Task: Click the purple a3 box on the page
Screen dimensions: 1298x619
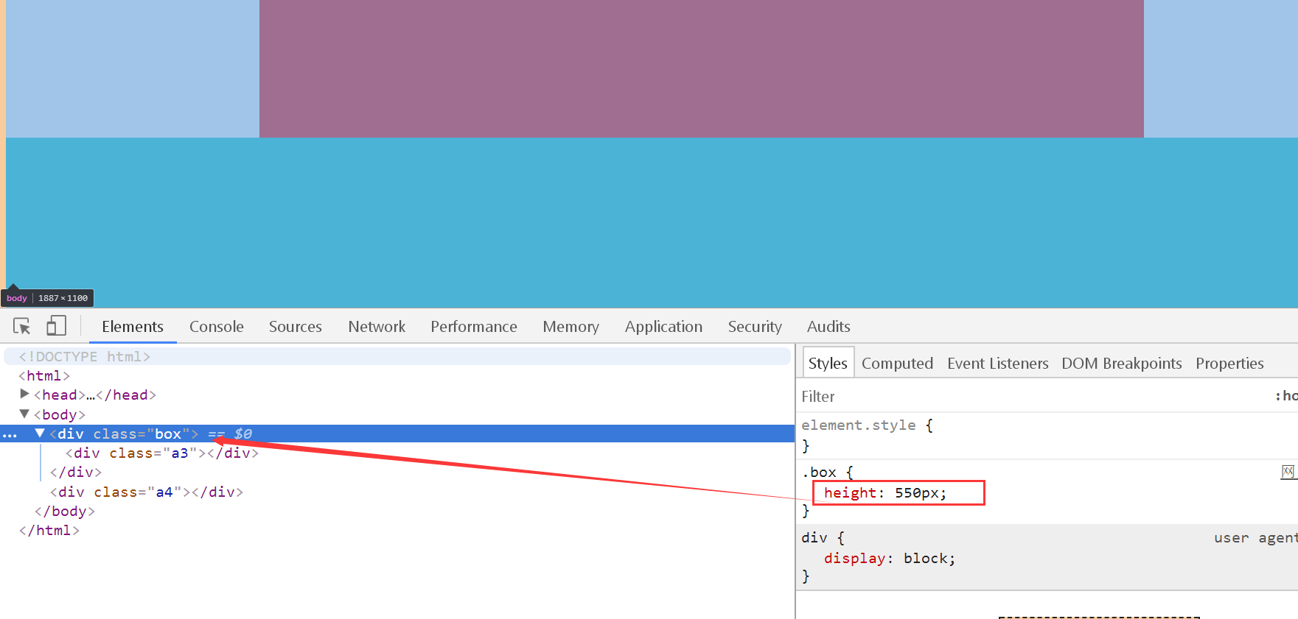Action: pyautogui.click(x=702, y=68)
